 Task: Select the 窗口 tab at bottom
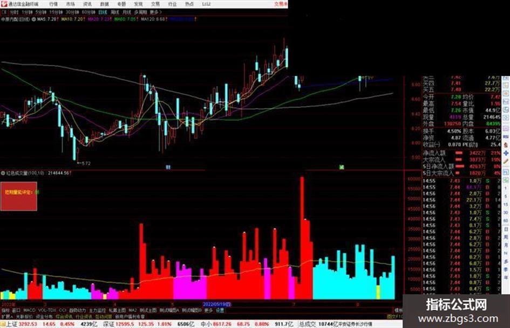tap(16, 310)
